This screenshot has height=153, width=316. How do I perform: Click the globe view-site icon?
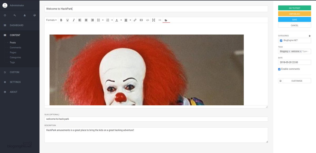tap(34, 15)
